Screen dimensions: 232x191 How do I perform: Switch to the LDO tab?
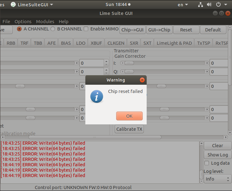coord(81,43)
